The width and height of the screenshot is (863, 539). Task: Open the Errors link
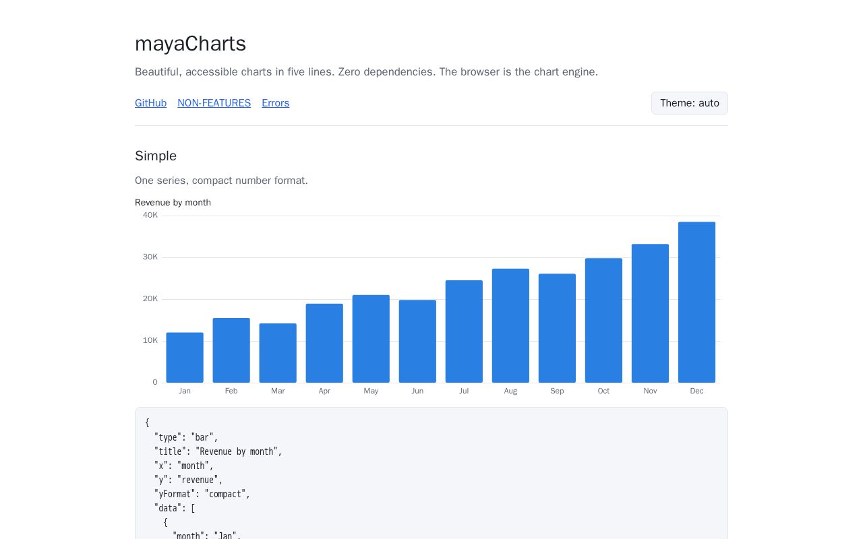pyautogui.click(x=275, y=103)
